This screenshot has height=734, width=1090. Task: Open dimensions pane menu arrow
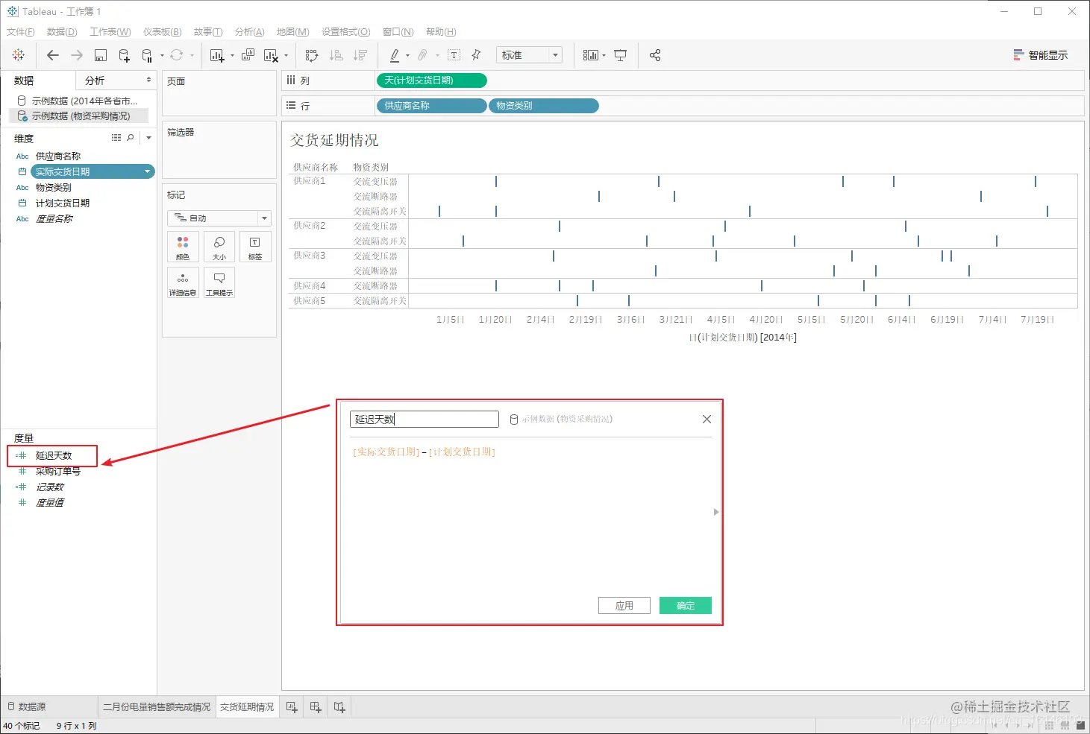tap(148, 138)
